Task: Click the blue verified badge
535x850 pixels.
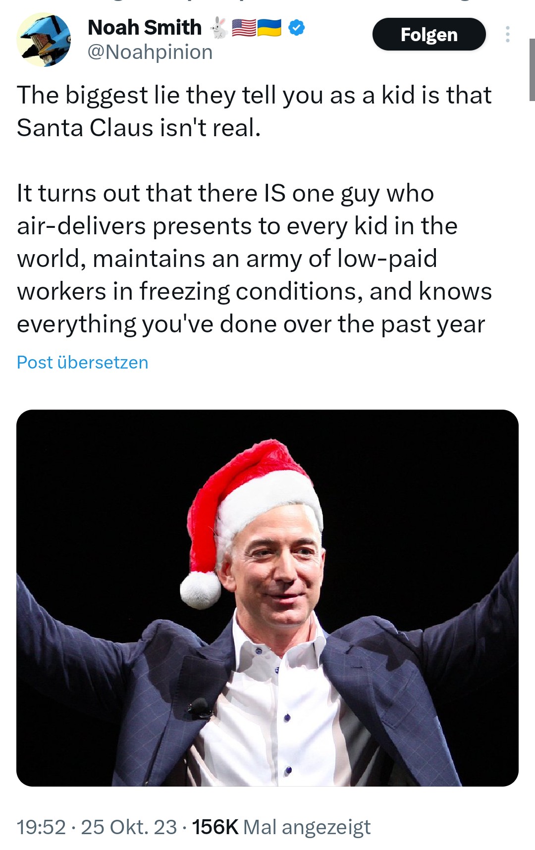Action: pos(296,28)
